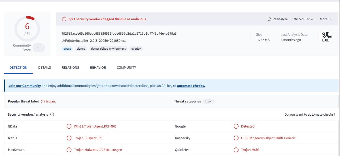Expand the Similar dropdown
Viewport: 340px width, 156px height.
(x=304, y=19)
